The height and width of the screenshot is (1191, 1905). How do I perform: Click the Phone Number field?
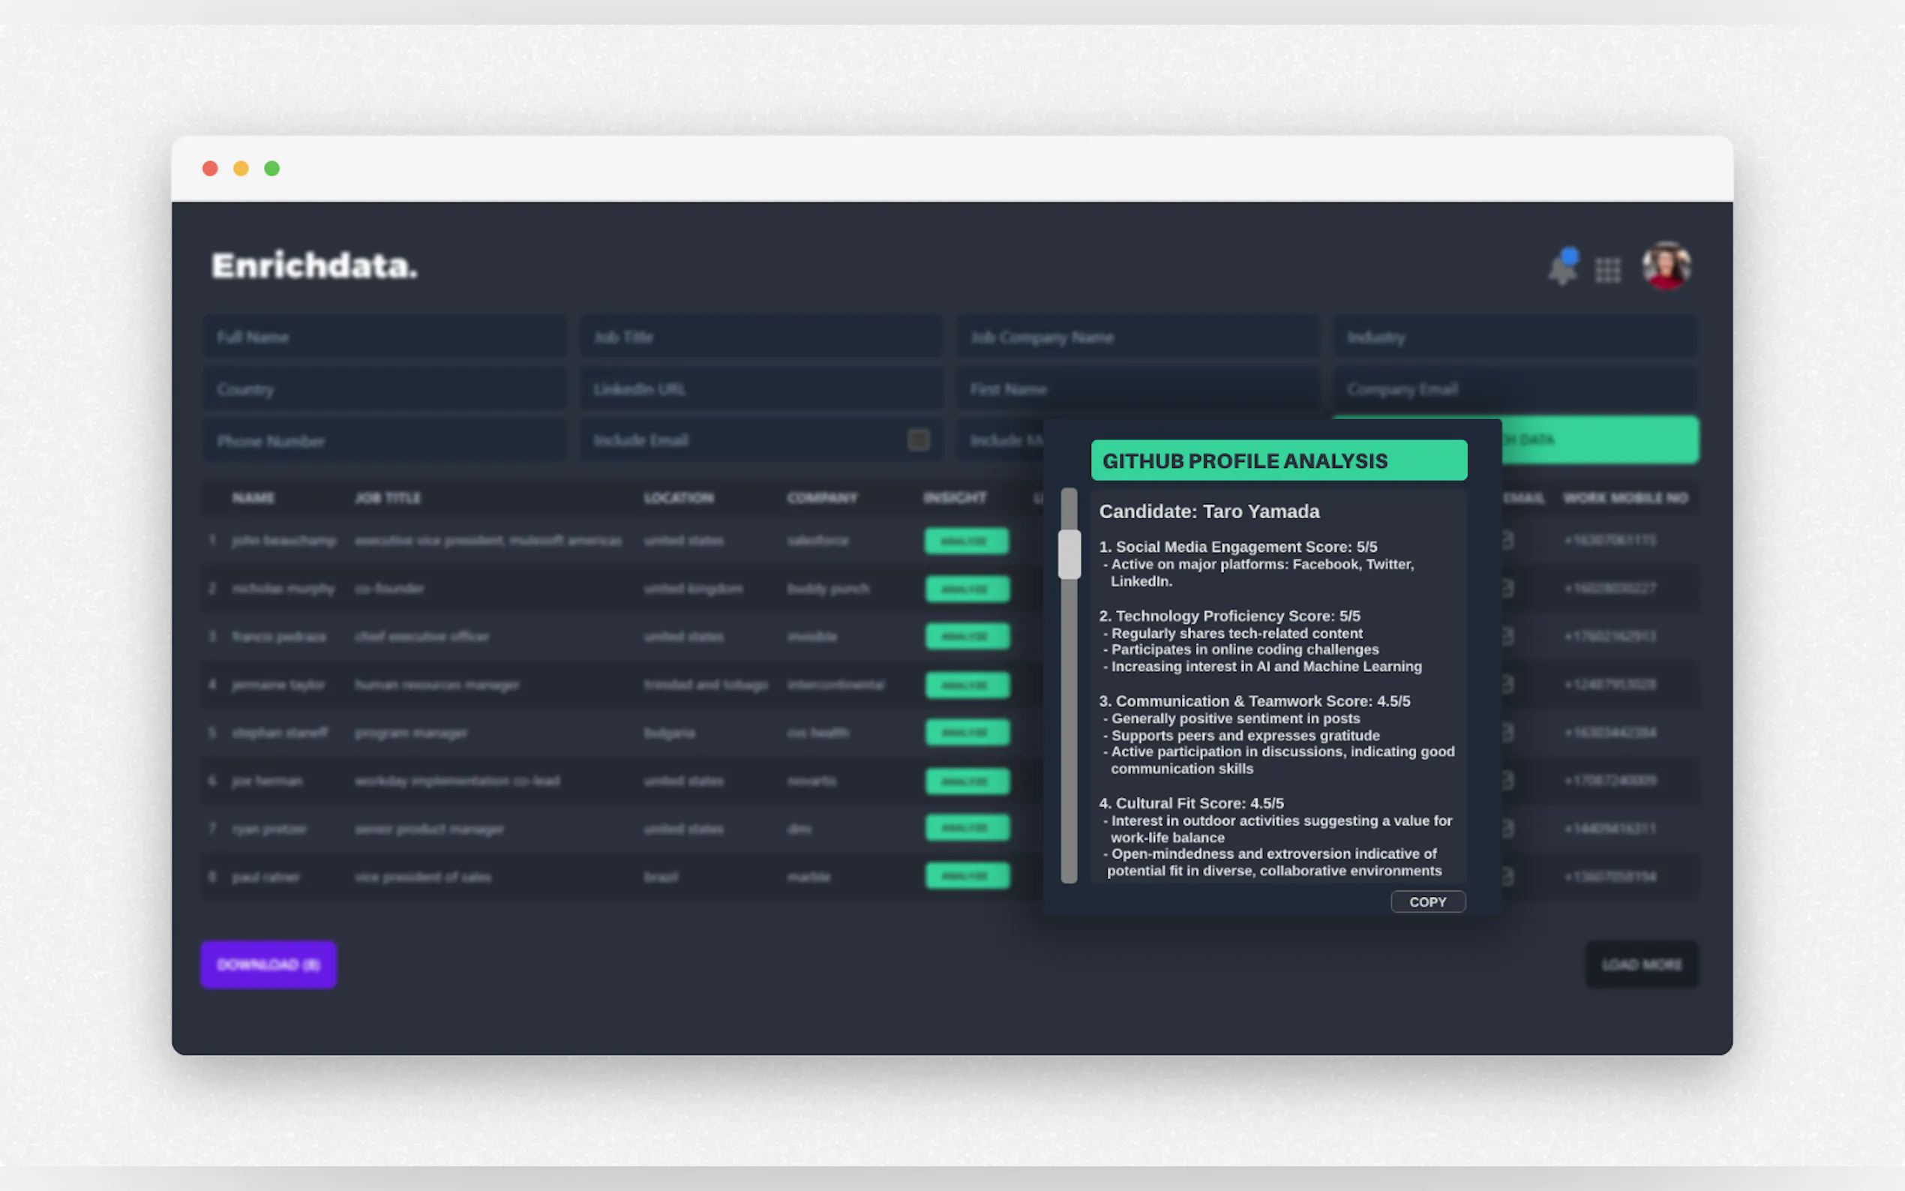click(384, 440)
